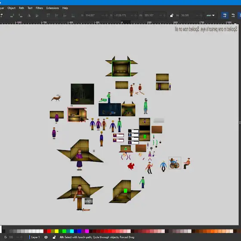Viewport: 241px width, 241px height.
Task: Select the mirrored 'Spoiled' text object
Action: coord(206,29)
